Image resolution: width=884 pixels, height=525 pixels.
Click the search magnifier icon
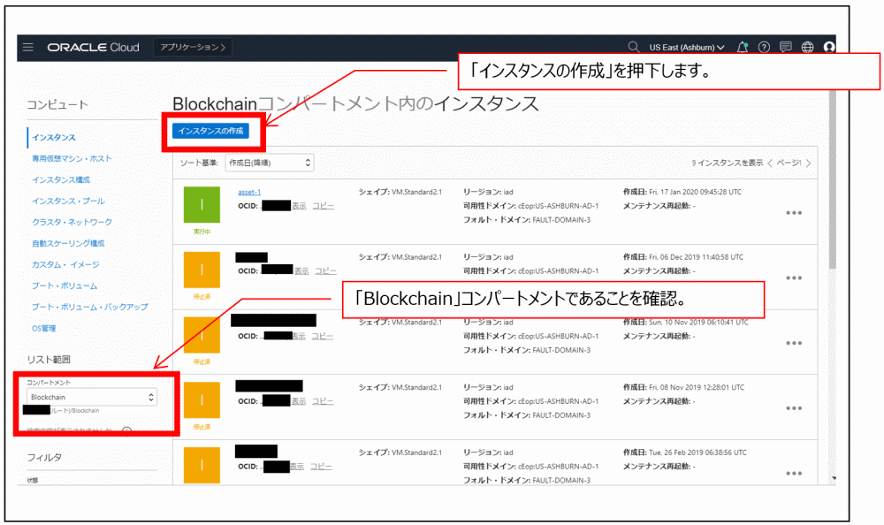click(634, 47)
